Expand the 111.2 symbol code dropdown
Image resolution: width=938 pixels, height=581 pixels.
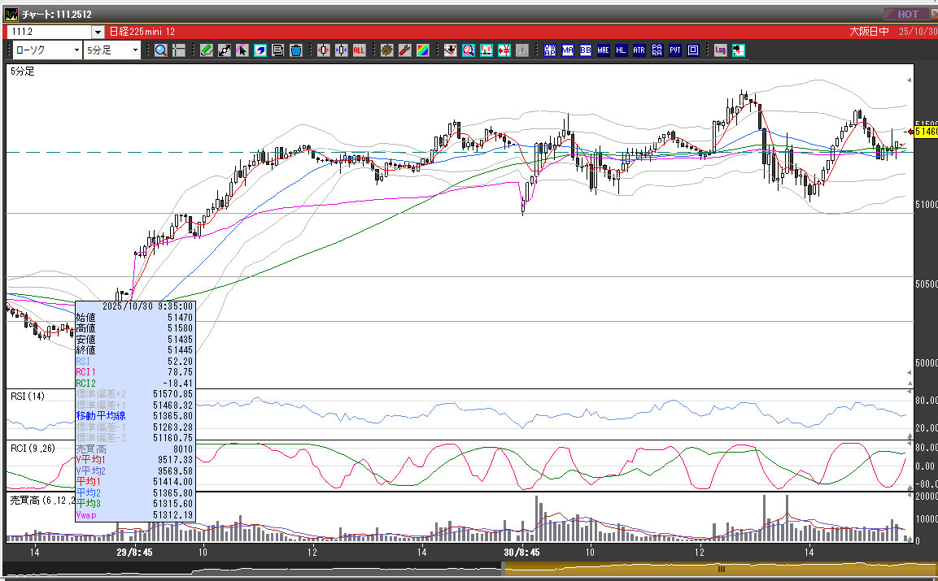pyautogui.click(x=98, y=32)
